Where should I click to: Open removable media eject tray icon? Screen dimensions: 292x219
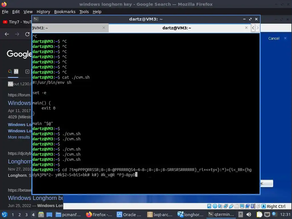pos(241,214)
